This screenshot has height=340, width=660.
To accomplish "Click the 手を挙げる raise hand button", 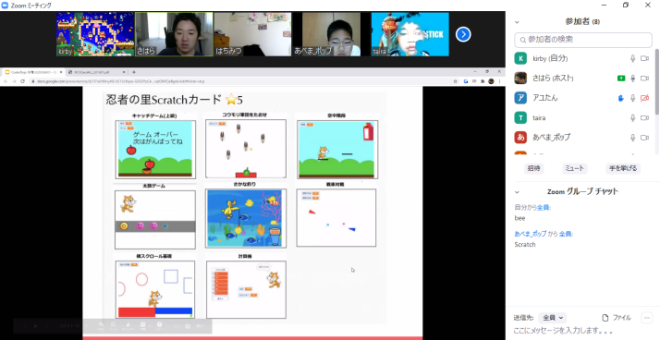I will 623,168.
